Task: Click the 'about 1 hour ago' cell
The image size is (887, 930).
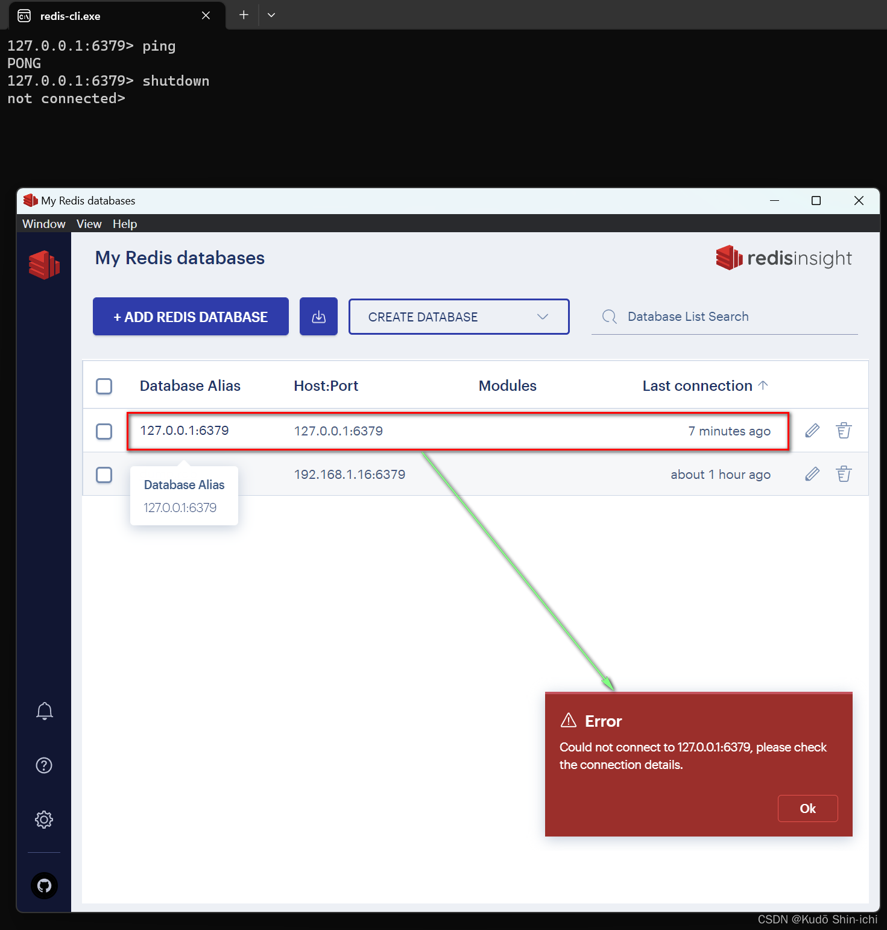Action: tap(721, 475)
